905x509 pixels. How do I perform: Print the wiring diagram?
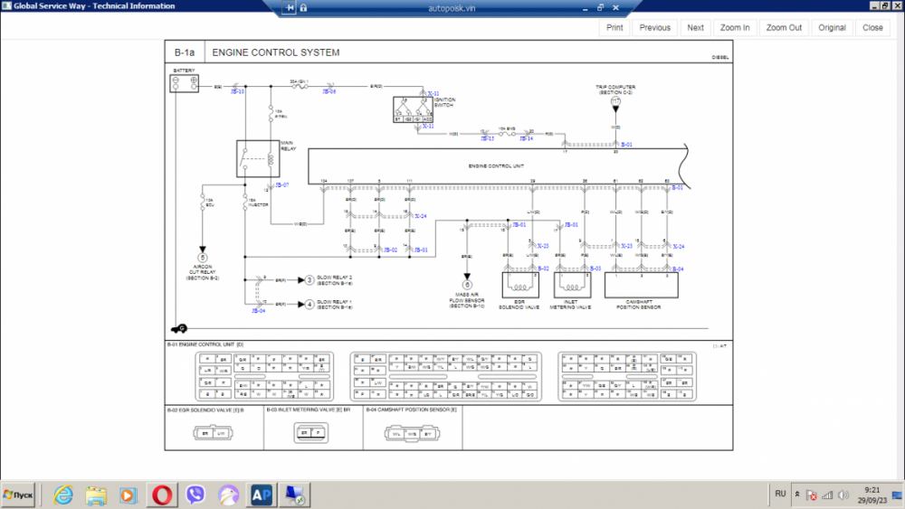tap(614, 27)
